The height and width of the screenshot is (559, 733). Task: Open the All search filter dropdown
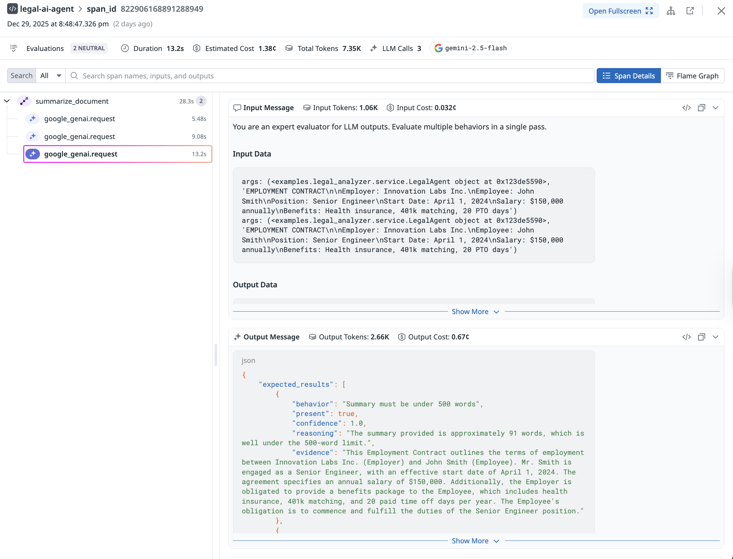pyautogui.click(x=51, y=76)
